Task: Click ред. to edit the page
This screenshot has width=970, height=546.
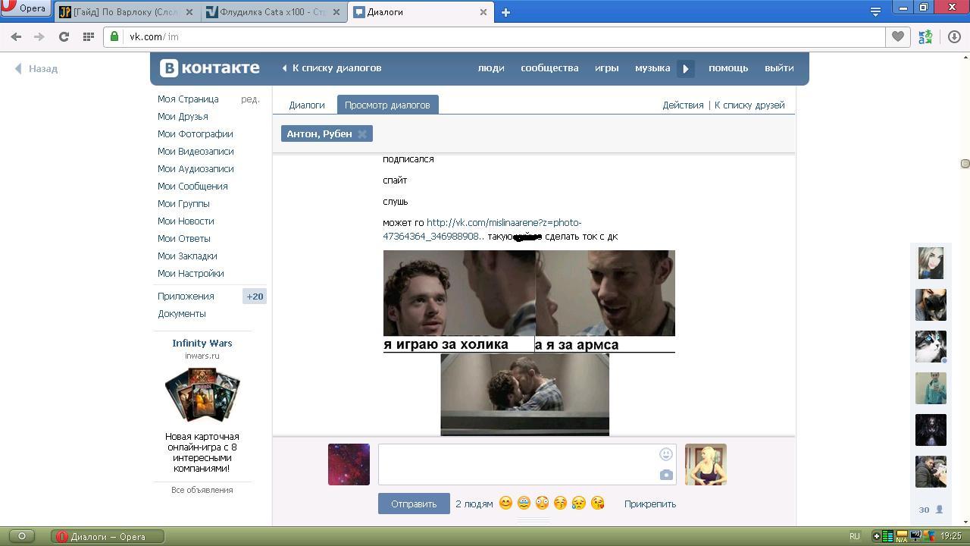Action: pyautogui.click(x=250, y=99)
